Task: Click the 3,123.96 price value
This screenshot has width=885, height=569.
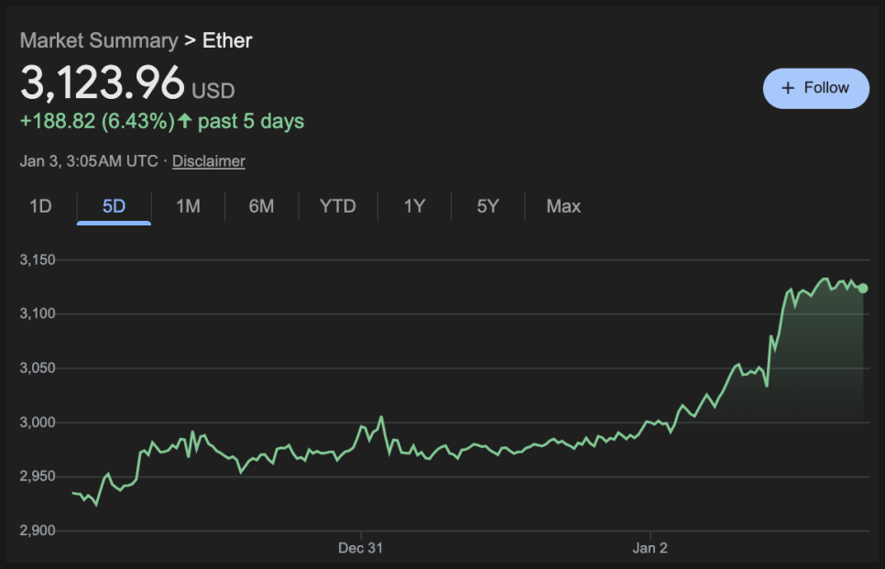Action: [103, 84]
